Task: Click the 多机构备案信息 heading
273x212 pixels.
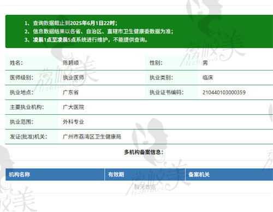Action: pos(144,152)
